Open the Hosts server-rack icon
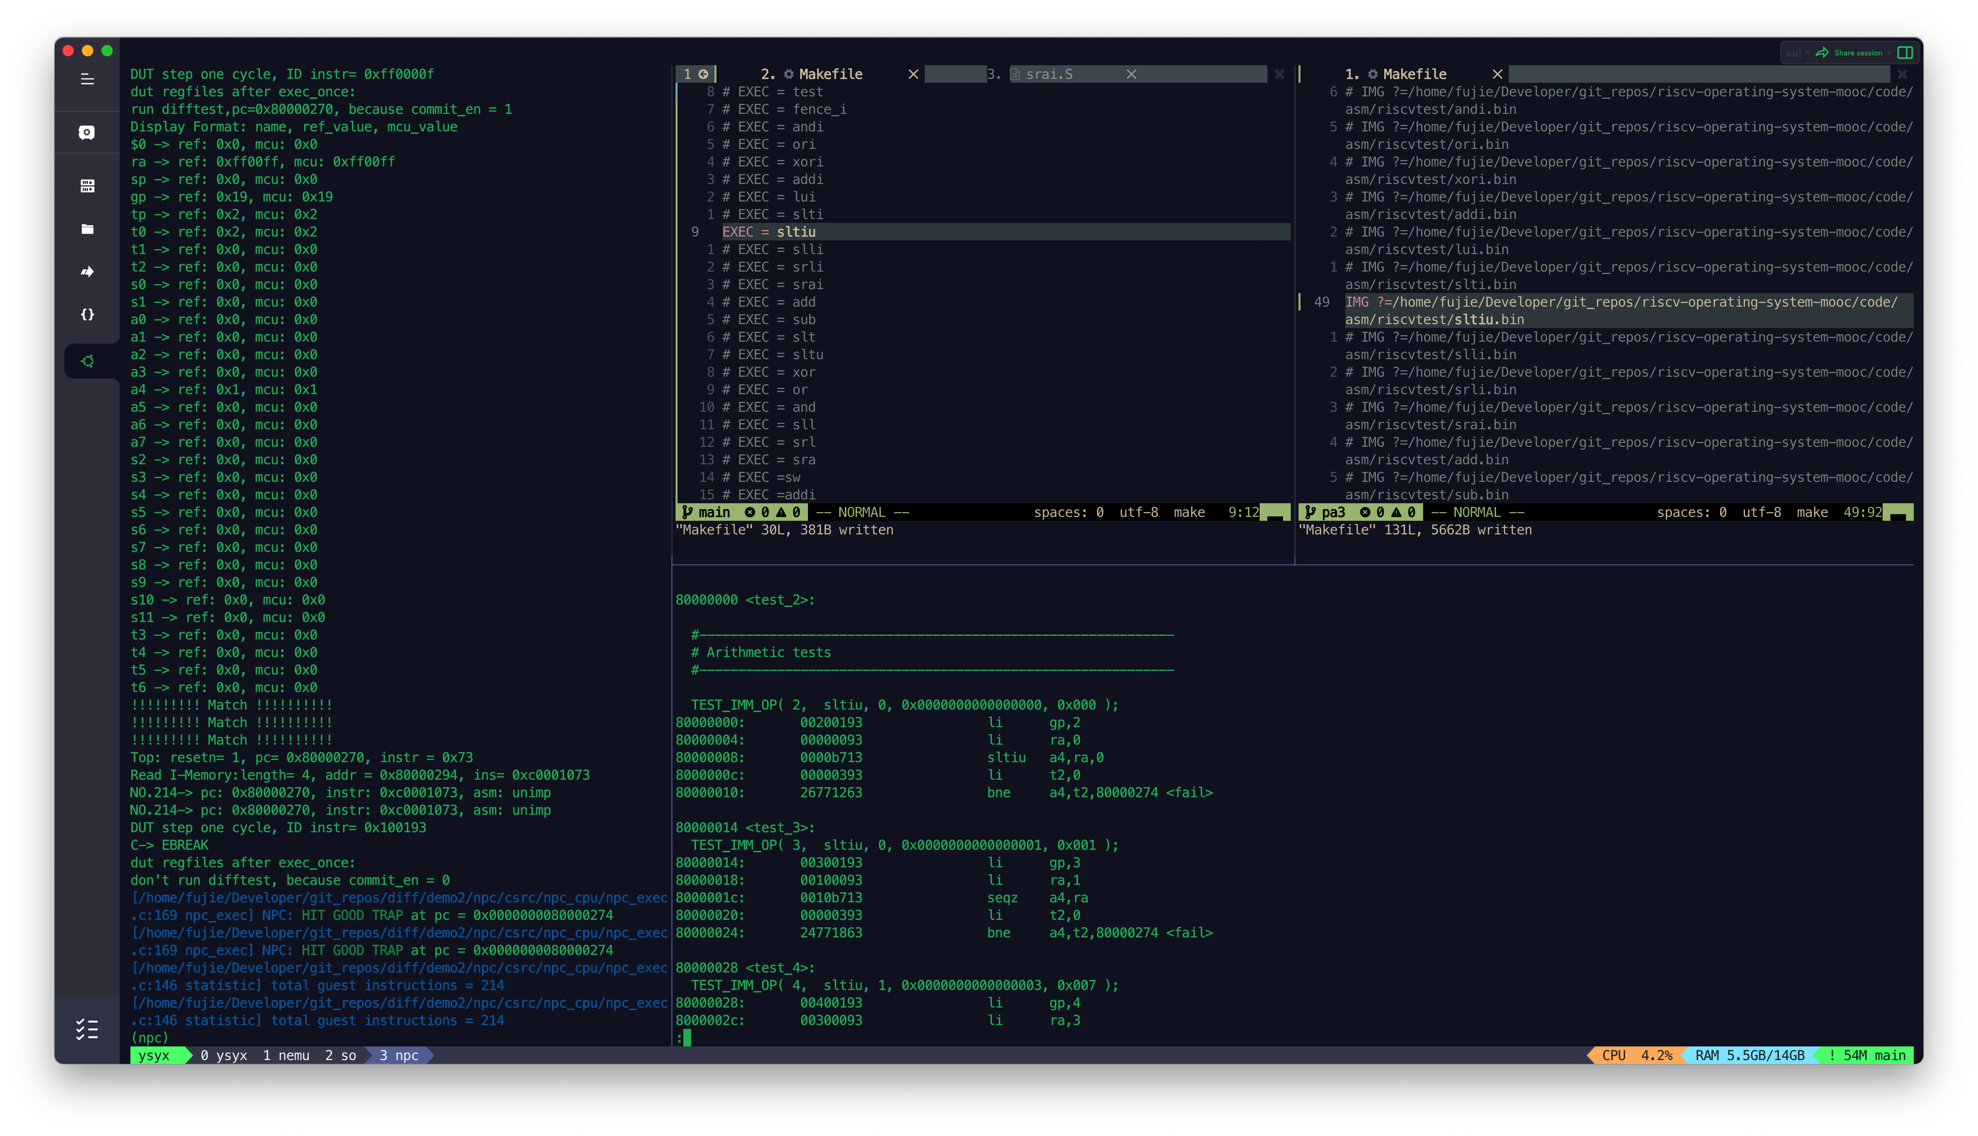This screenshot has height=1136, width=1978. 87,186
